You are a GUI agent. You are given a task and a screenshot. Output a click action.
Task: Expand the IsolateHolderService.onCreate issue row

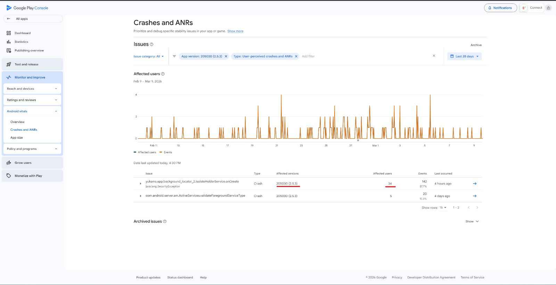140,184
